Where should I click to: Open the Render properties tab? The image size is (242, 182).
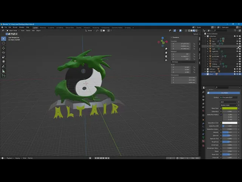click(203, 96)
